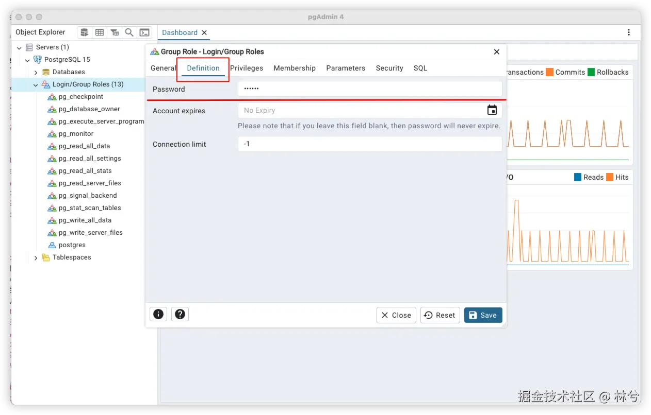Viewport: 651px width, 415px height.
Task: Click the calendar icon in Account expires
Action: click(x=492, y=110)
